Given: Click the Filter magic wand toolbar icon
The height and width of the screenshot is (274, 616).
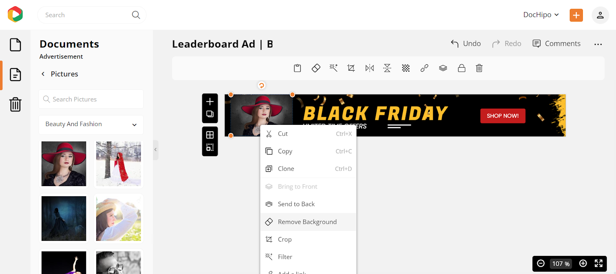Looking at the screenshot, I should [x=333, y=68].
